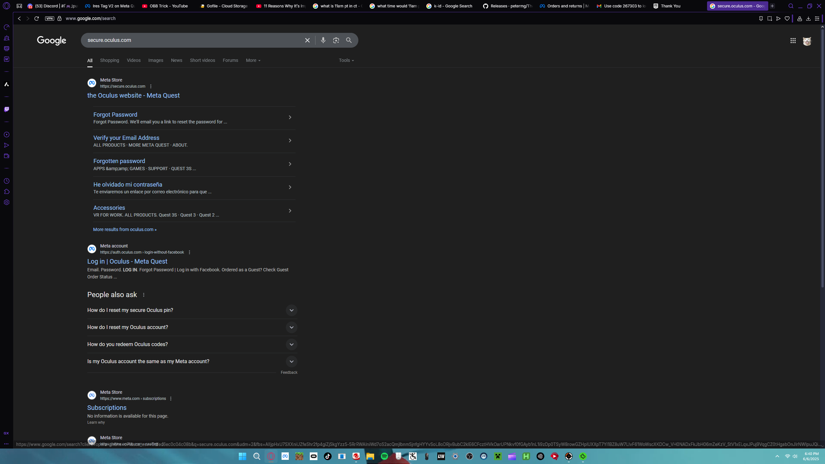Launch Minecraft from the taskbar
Viewport: 825px width, 464px height.
point(299,456)
